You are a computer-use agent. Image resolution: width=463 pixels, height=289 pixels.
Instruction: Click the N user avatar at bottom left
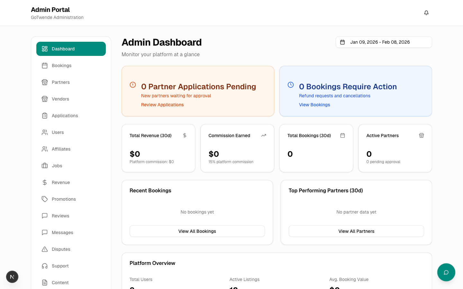tap(12, 277)
